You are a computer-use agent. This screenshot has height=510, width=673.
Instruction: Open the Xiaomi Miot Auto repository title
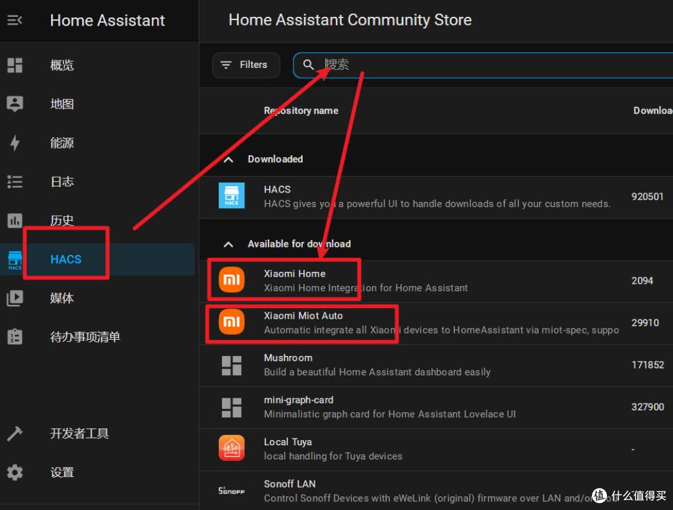(x=303, y=315)
